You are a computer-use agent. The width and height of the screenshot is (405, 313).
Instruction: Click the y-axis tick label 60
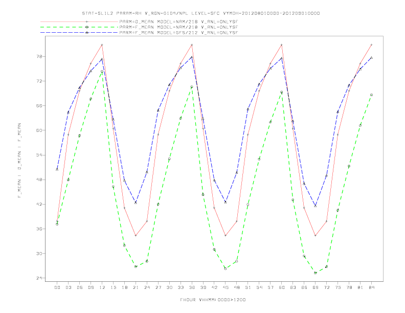[40, 130]
